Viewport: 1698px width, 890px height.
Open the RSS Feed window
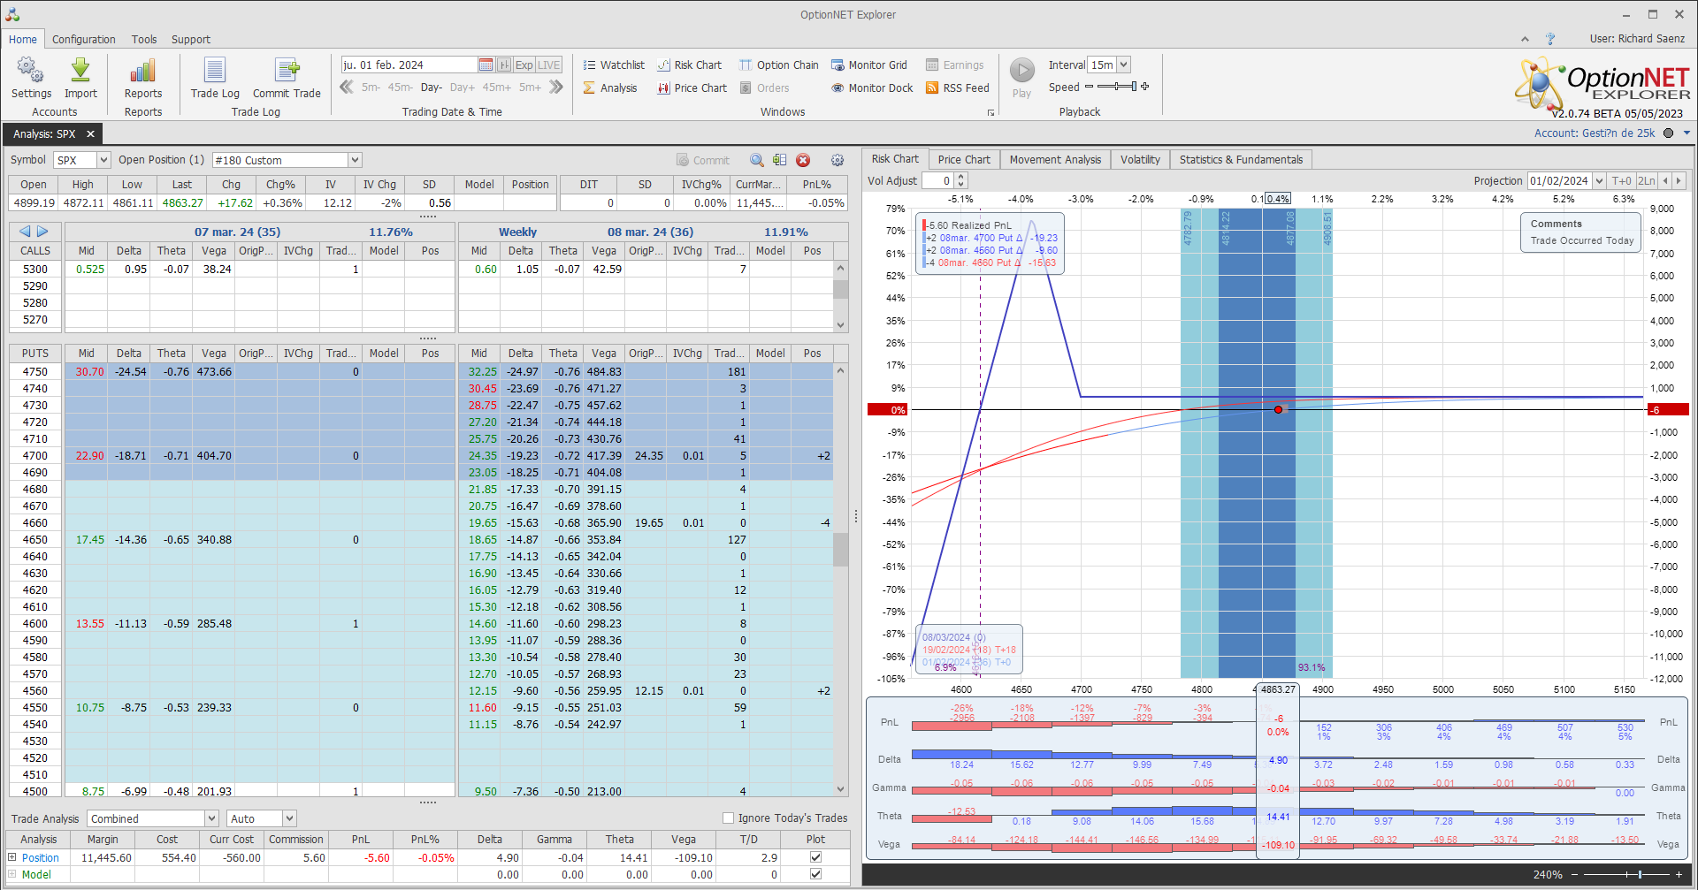pos(957,88)
